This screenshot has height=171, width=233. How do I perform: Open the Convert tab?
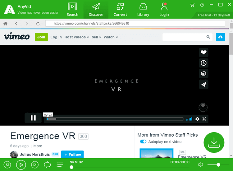tap(120, 9)
